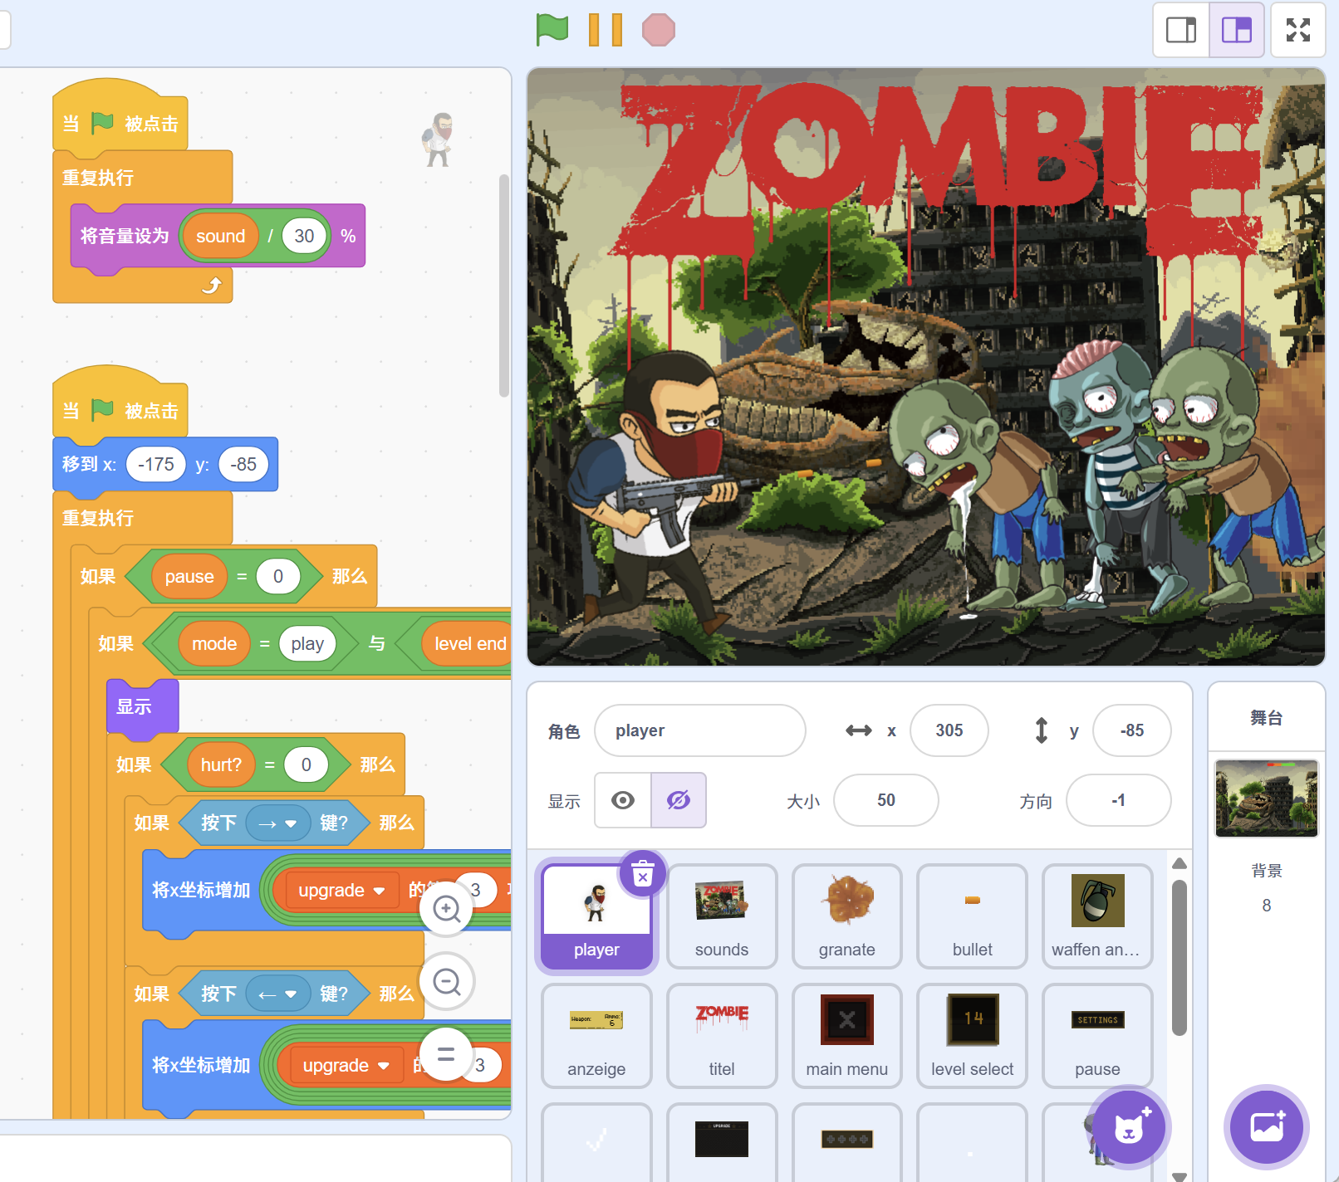1339x1182 pixels.
Task: Select the granate sprite
Action: pos(846,916)
